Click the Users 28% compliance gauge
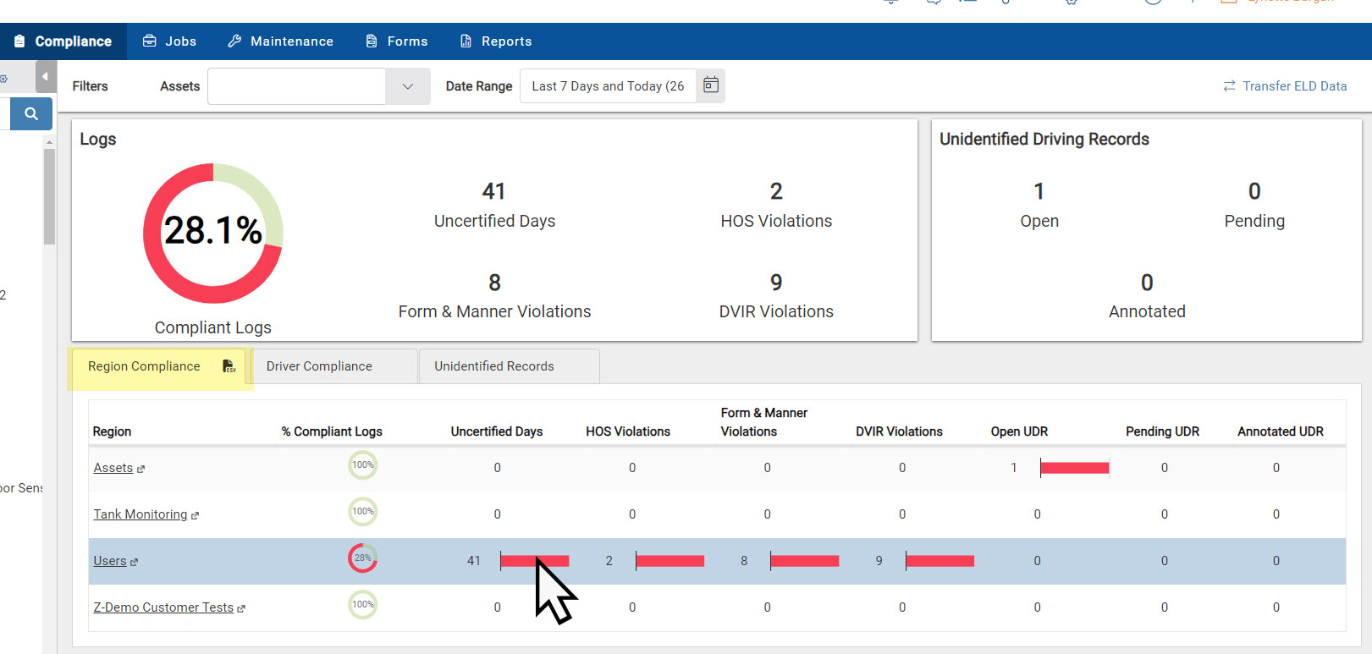This screenshot has width=1372, height=654. (362, 558)
